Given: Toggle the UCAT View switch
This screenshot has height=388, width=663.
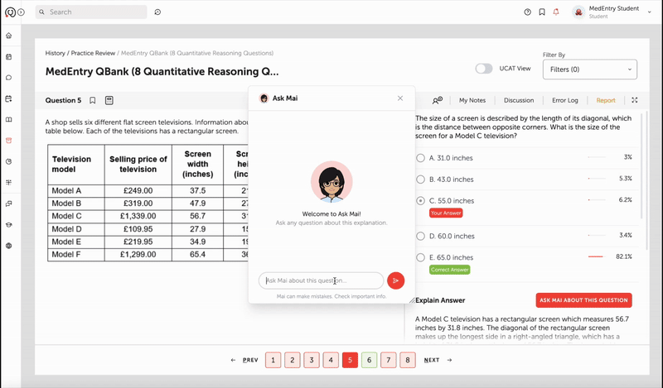Looking at the screenshot, I should [x=484, y=69].
